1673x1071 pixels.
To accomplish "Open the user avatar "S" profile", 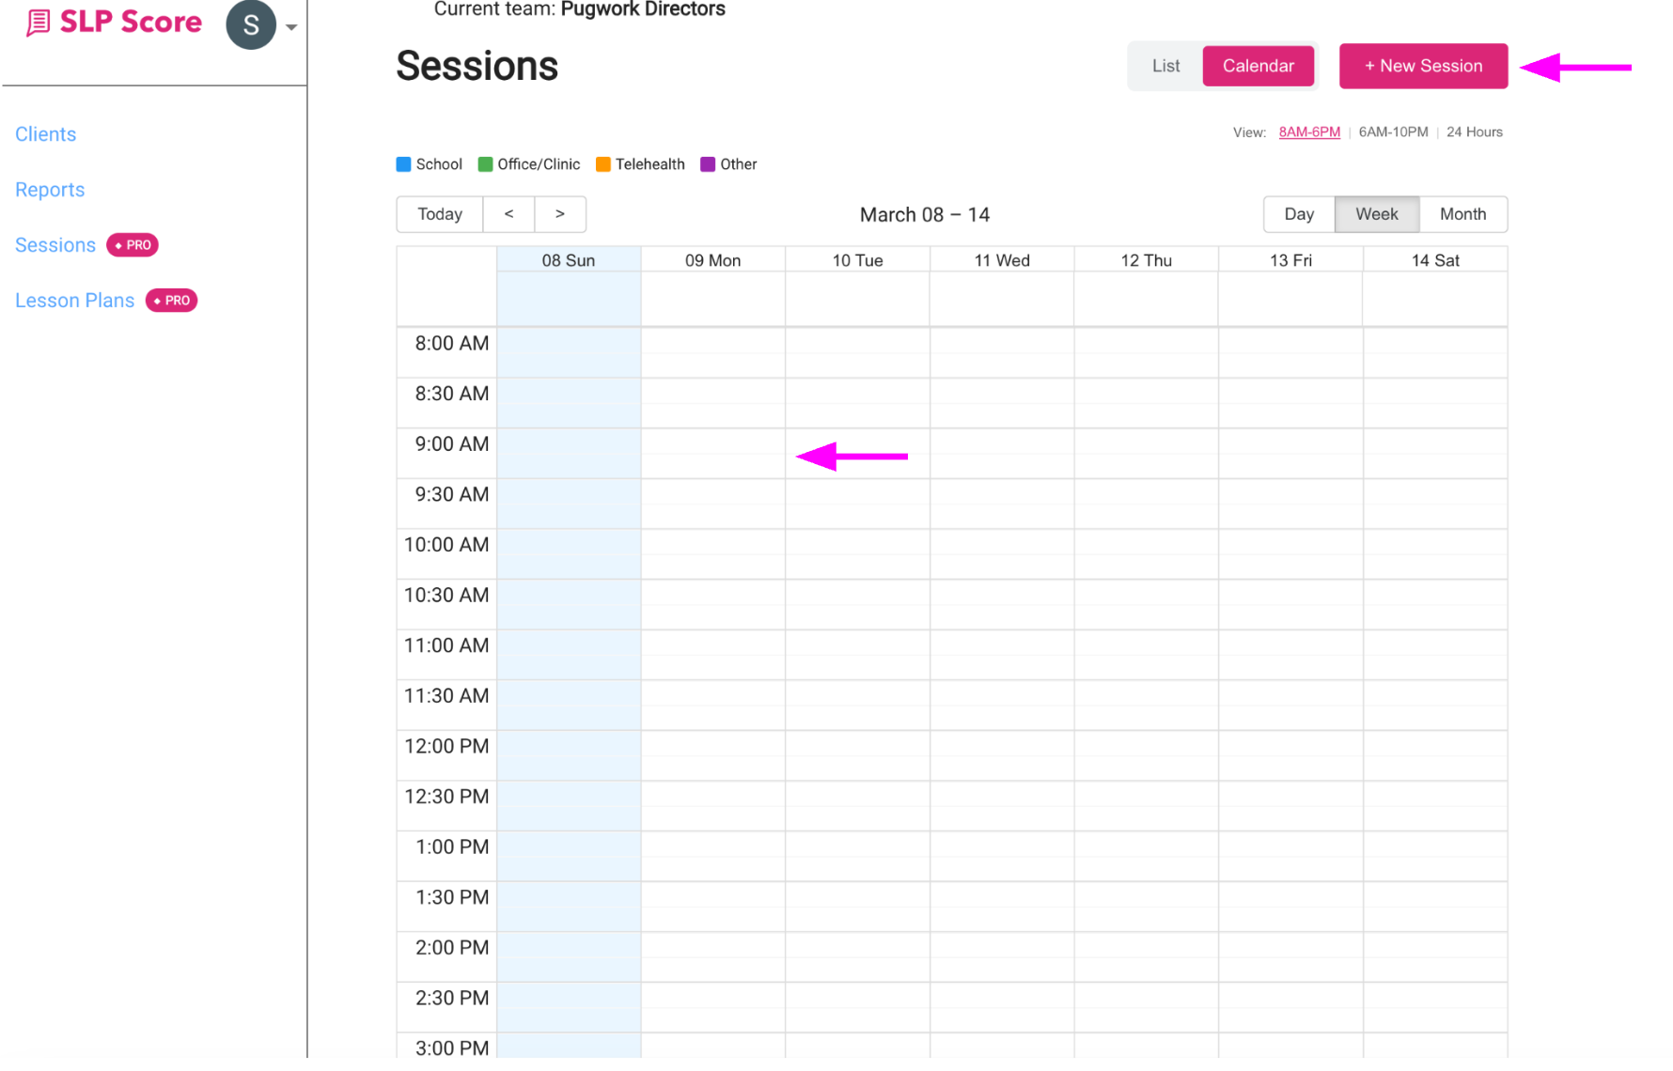I will [251, 25].
